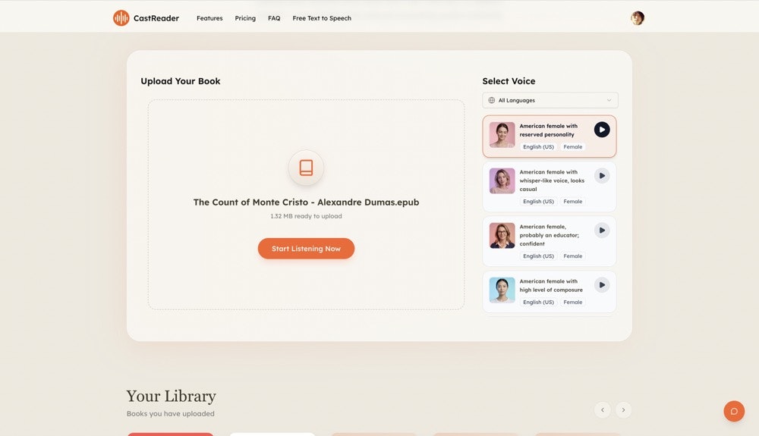The image size is (759, 436).
Task: Select the high composure voice portrait
Action: (502, 290)
